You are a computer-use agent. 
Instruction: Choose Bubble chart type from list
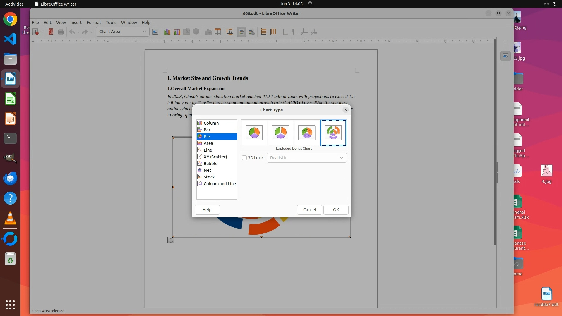(210, 164)
